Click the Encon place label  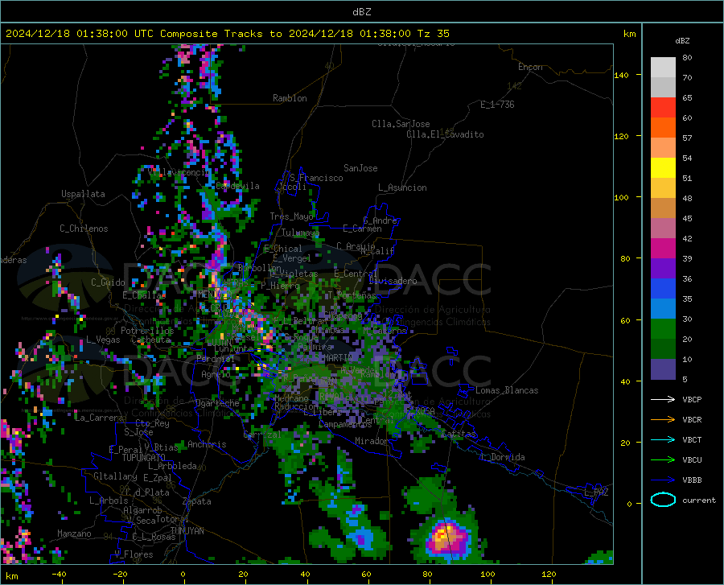530,67
